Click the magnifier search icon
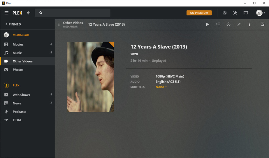 click(41, 13)
